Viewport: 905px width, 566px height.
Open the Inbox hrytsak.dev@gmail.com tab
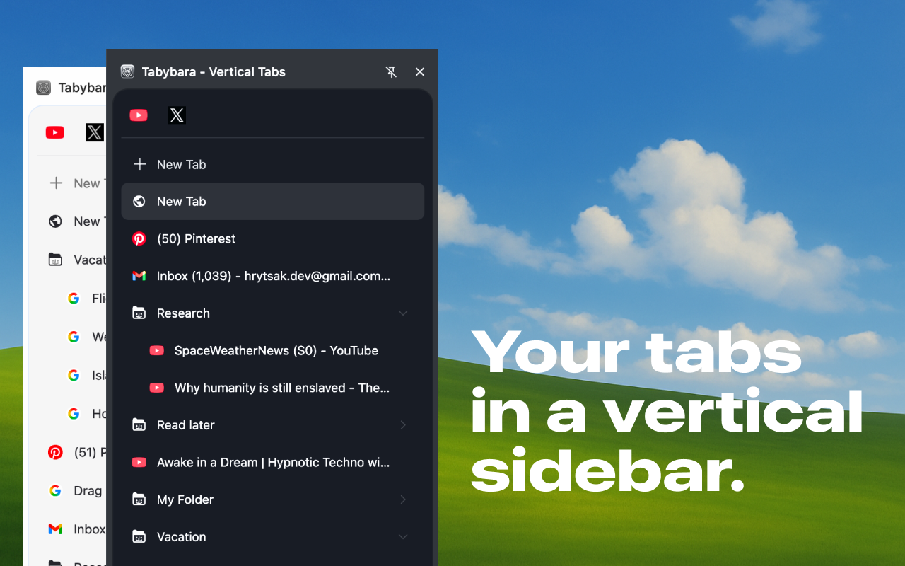click(x=273, y=276)
